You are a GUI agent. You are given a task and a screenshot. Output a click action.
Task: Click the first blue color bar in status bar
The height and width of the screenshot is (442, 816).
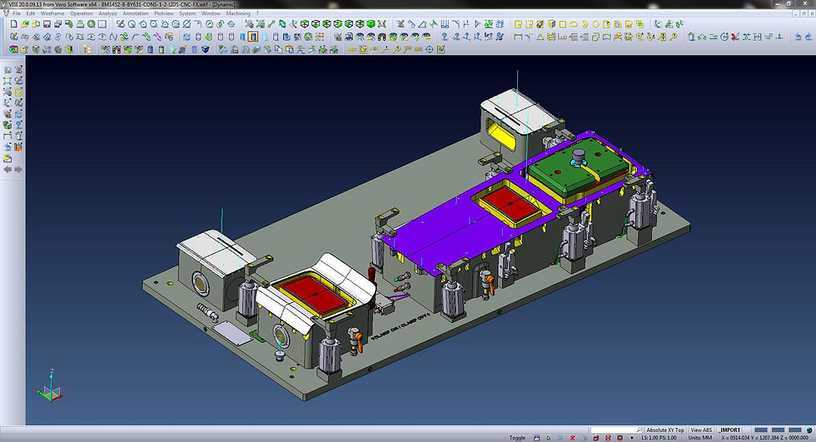761,430
